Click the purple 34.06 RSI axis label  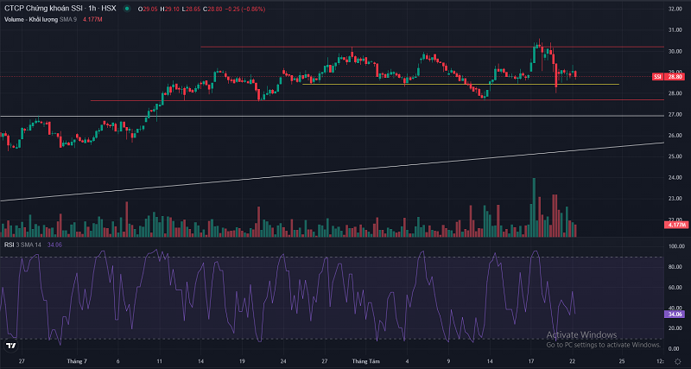(x=675, y=315)
